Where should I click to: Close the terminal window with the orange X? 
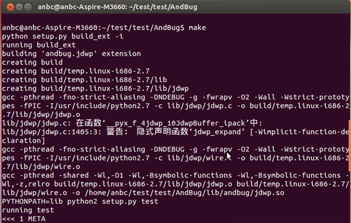[x=10, y=7]
